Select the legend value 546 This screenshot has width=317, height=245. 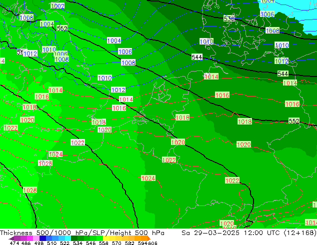[x=90, y=243]
